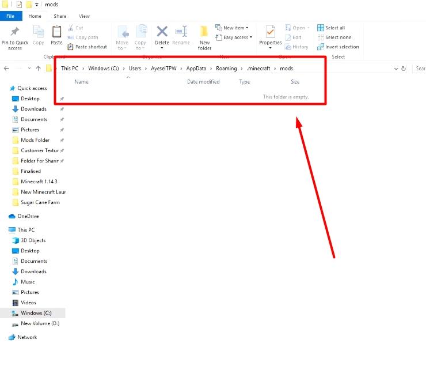Sort by the Size column header

tap(295, 82)
